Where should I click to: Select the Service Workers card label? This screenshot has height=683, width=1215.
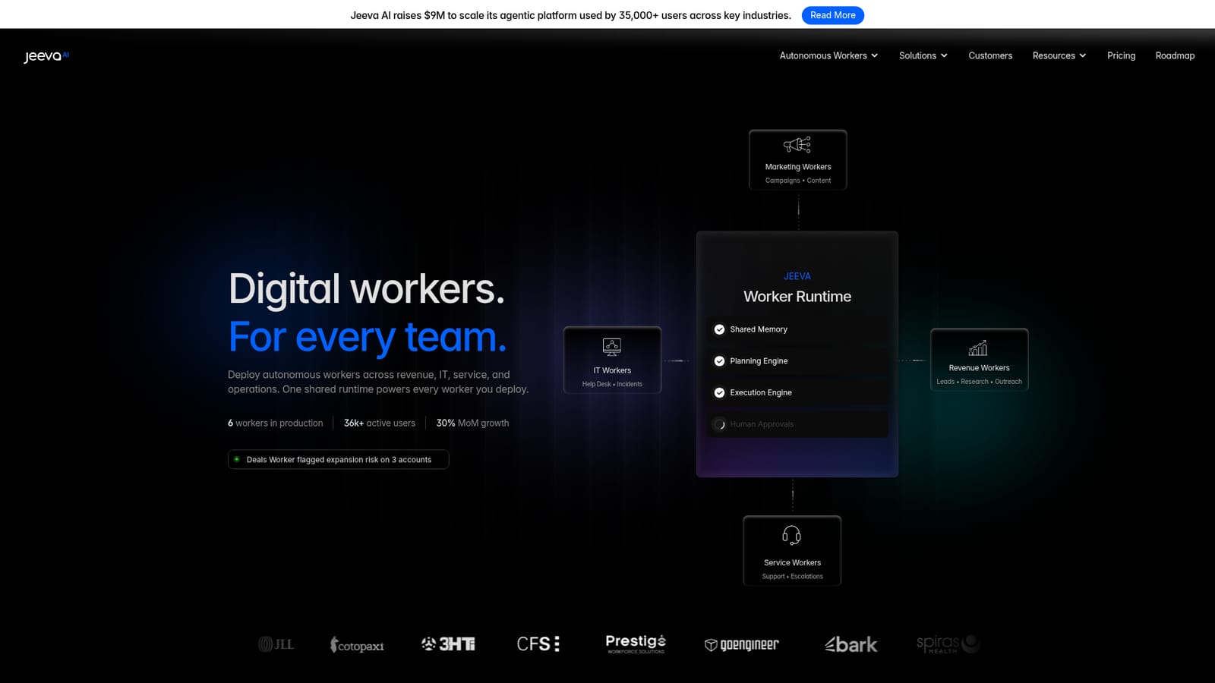(792, 563)
